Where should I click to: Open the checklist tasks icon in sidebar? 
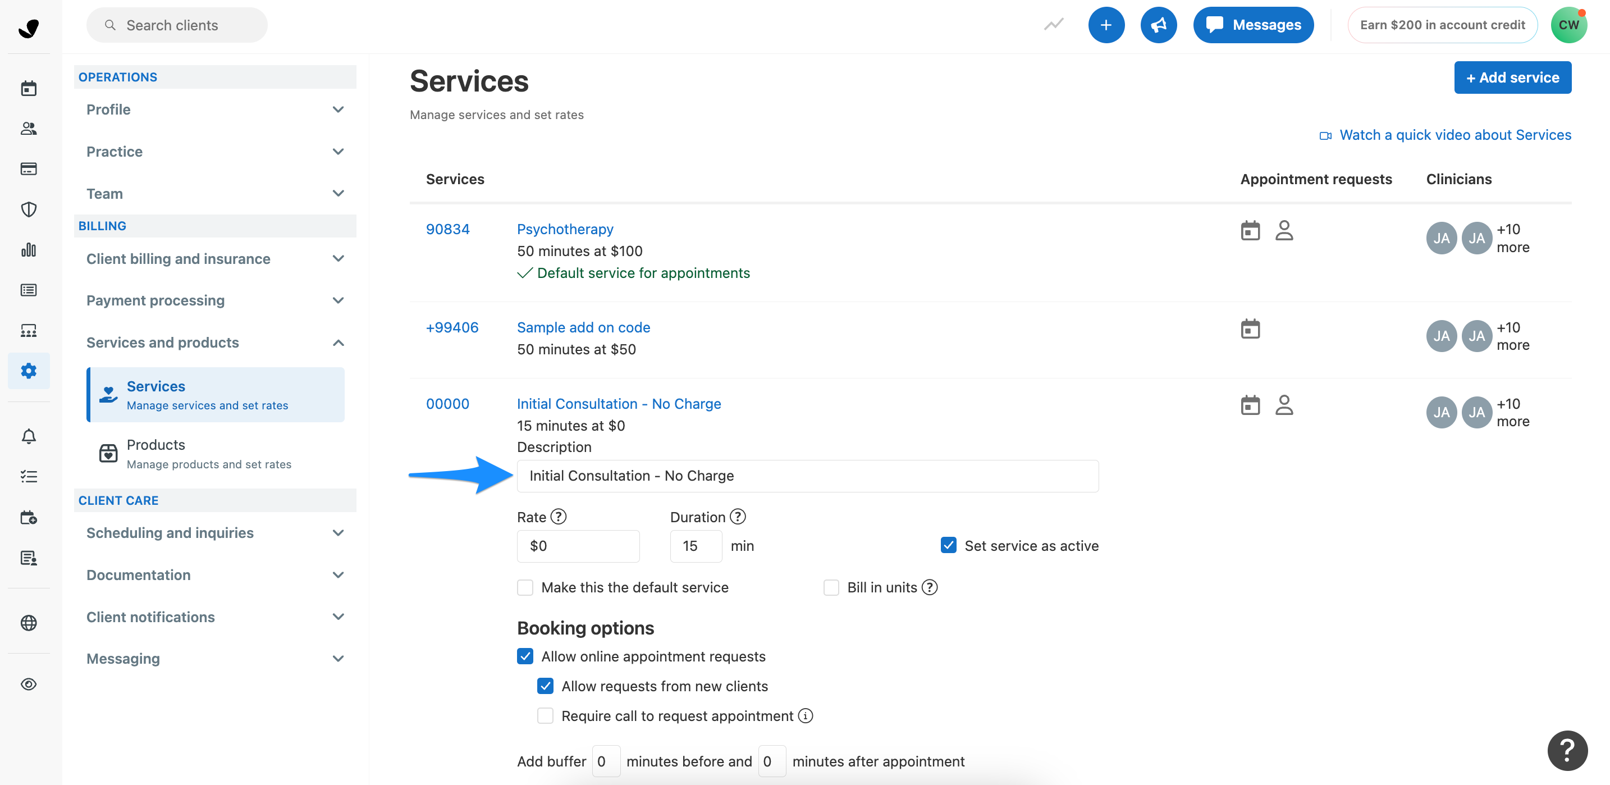point(29,477)
